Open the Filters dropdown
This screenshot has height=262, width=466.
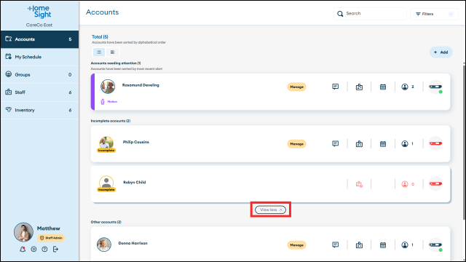(434, 14)
